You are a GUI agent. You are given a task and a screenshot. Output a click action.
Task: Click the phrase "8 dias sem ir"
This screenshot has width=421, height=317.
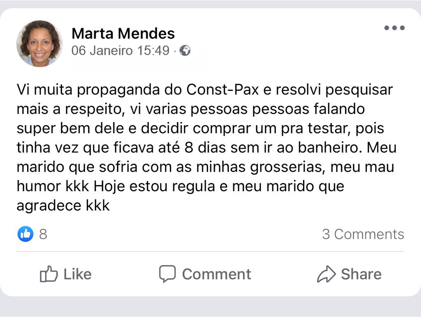tap(224, 148)
